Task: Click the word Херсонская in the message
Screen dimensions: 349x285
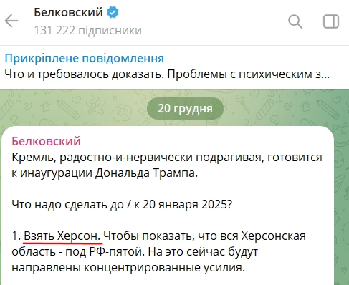Action: [x=273, y=236]
